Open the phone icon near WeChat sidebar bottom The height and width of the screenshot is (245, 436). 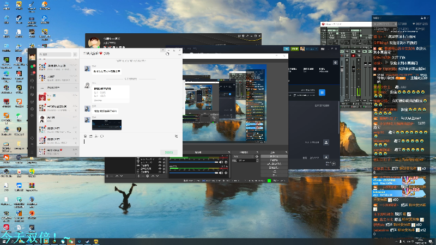32,145
